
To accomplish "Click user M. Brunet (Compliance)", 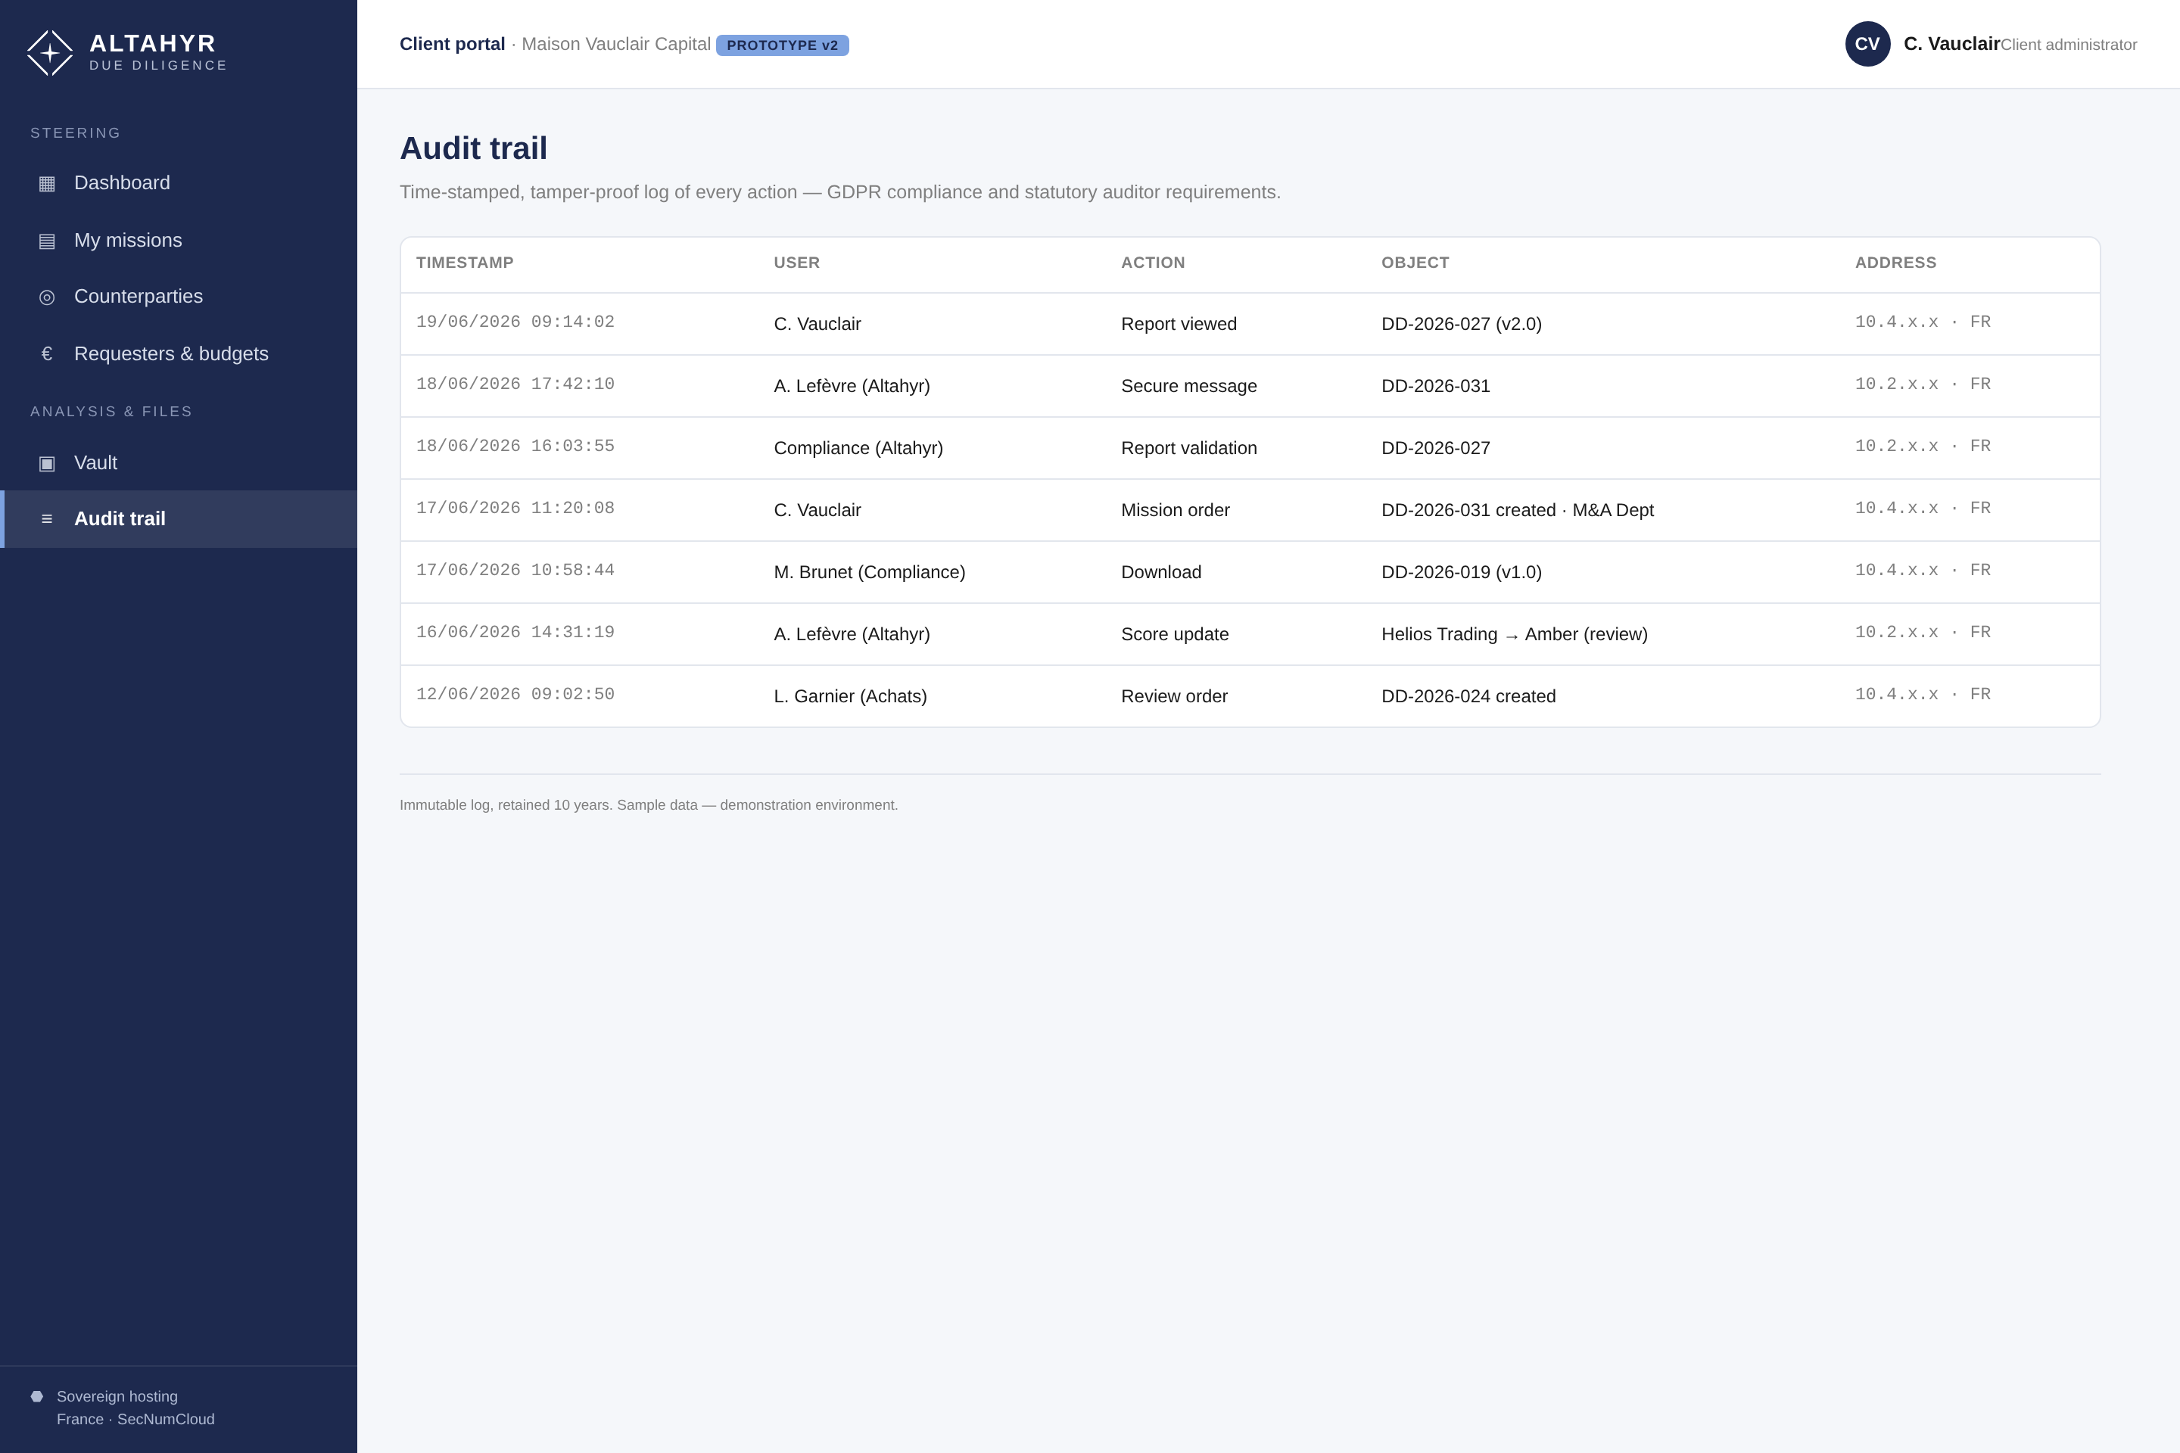I will [870, 573].
